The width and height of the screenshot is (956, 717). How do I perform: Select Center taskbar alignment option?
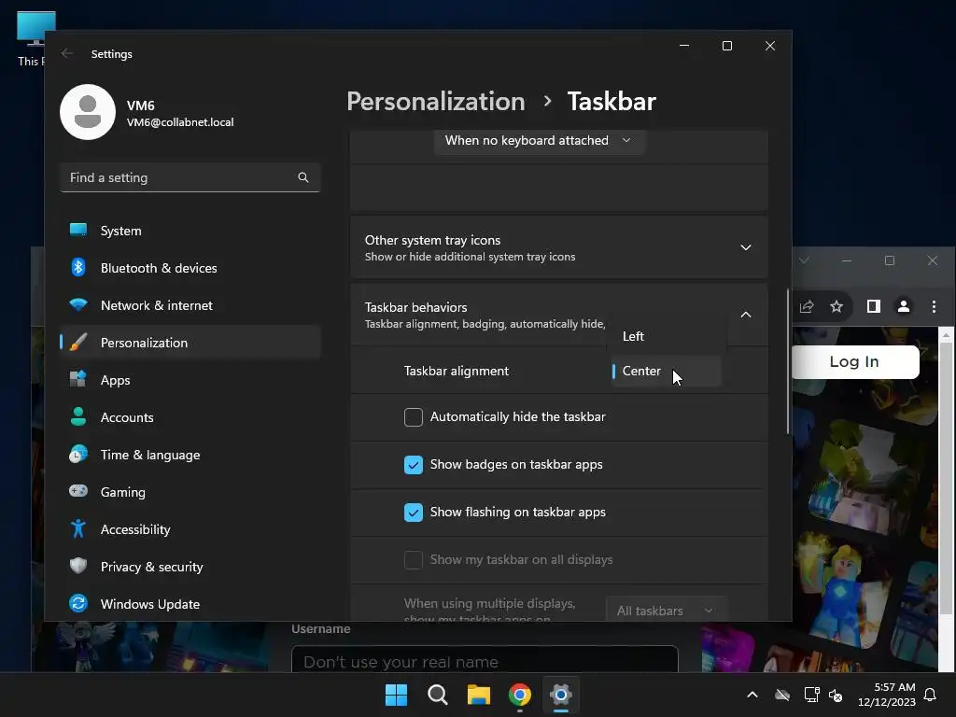click(667, 371)
